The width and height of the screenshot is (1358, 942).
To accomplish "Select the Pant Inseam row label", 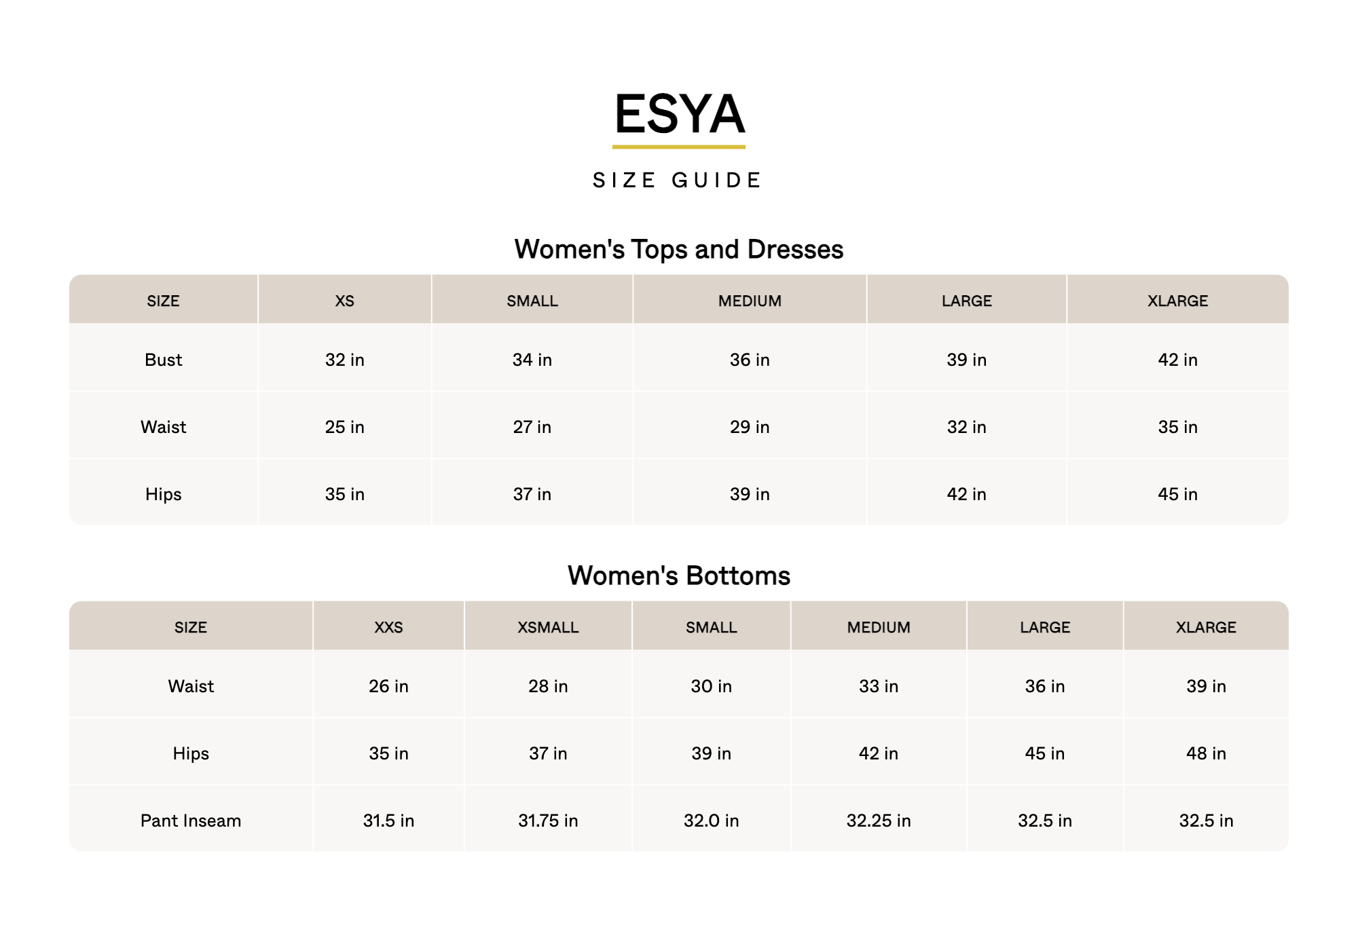I will click(191, 821).
